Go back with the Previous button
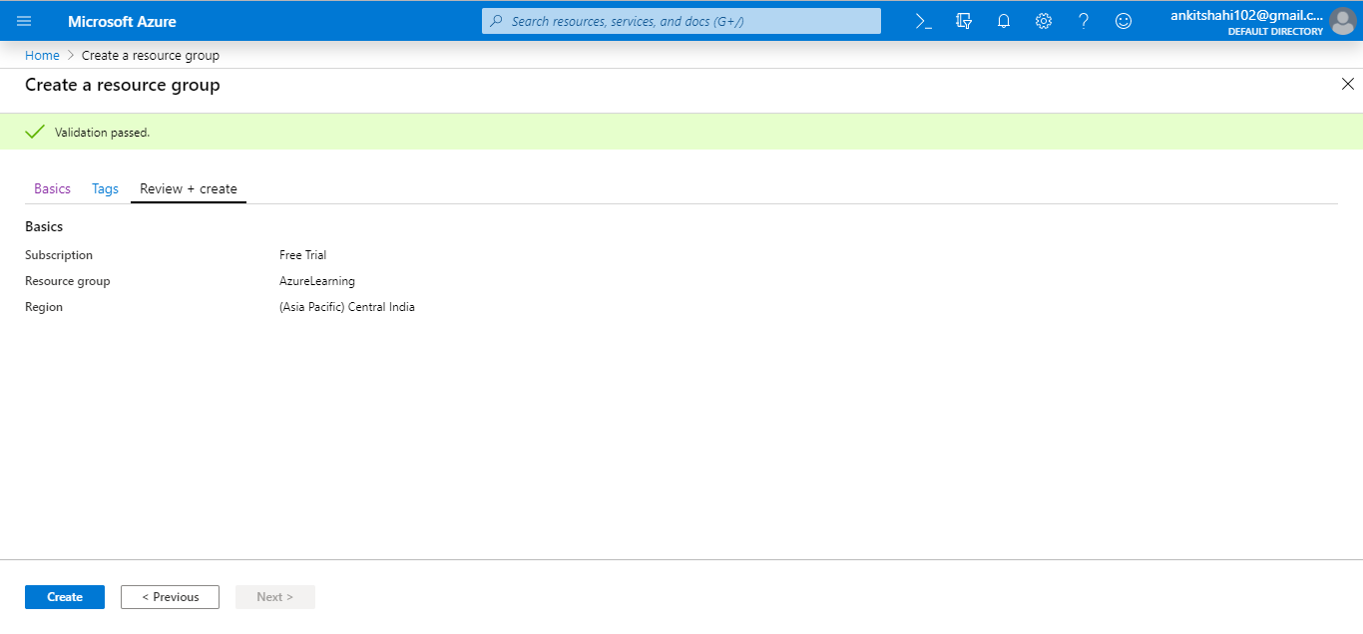Viewport: 1363px width, 634px height. [x=170, y=596]
